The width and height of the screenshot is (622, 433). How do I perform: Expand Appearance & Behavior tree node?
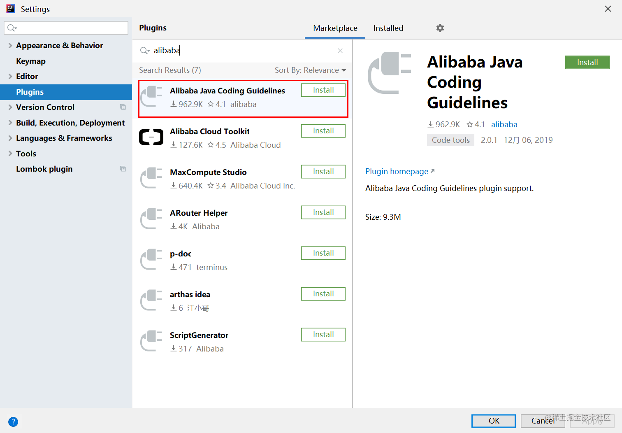[x=10, y=45]
